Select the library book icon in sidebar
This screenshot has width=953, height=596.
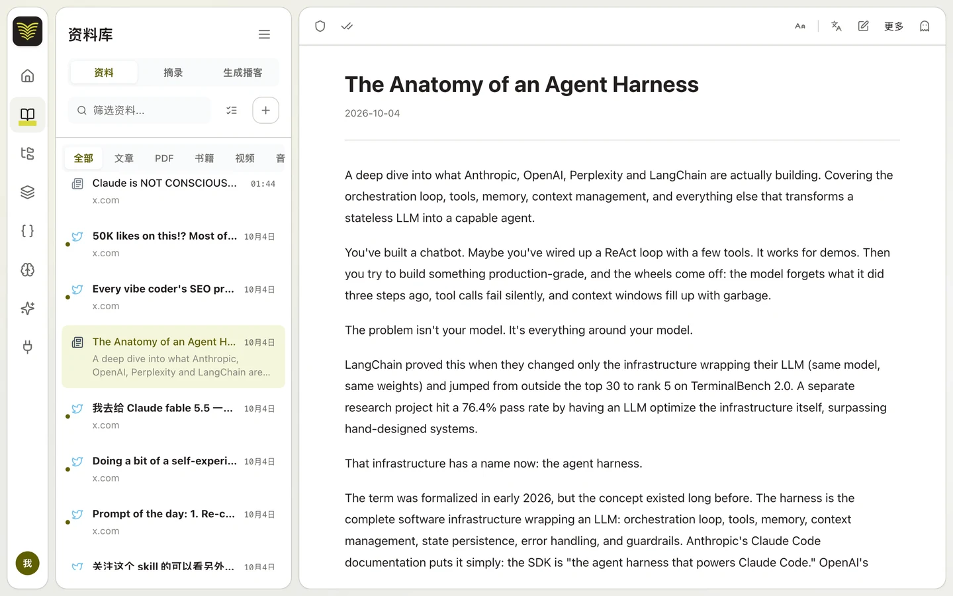pyautogui.click(x=27, y=115)
